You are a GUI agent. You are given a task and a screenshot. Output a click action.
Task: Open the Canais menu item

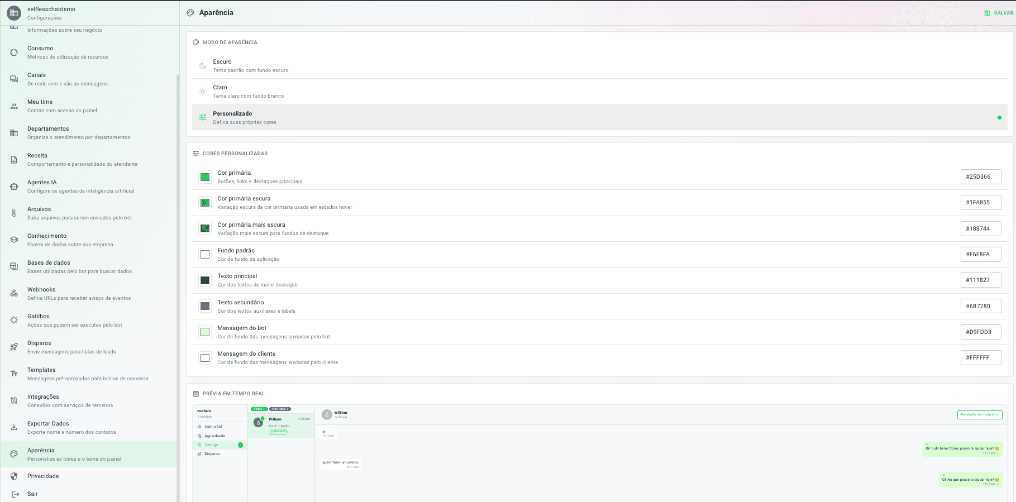[x=88, y=79]
